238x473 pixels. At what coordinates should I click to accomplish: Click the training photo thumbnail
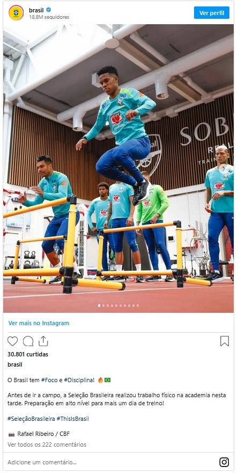tap(118, 168)
